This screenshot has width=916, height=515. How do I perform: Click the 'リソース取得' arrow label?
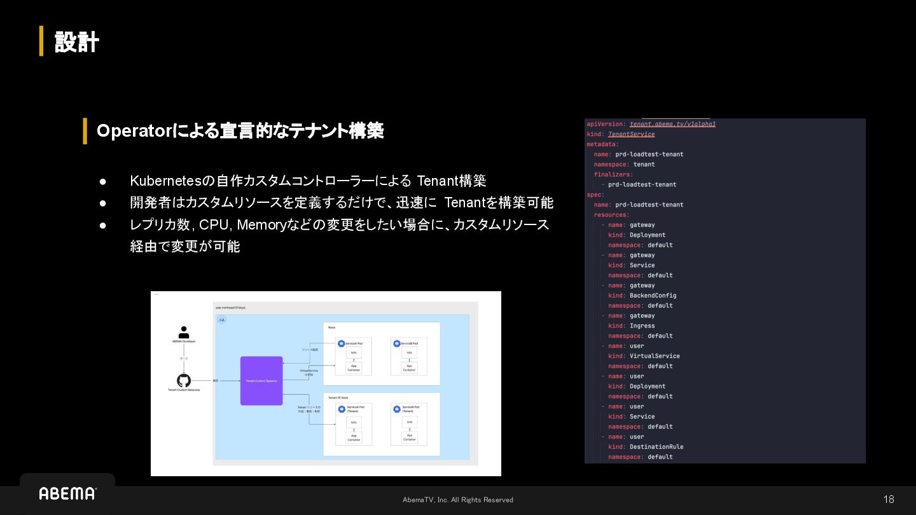[x=310, y=350]
